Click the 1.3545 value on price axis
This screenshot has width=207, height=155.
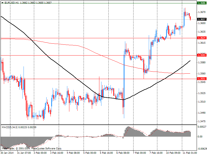(x=202, y=82)
